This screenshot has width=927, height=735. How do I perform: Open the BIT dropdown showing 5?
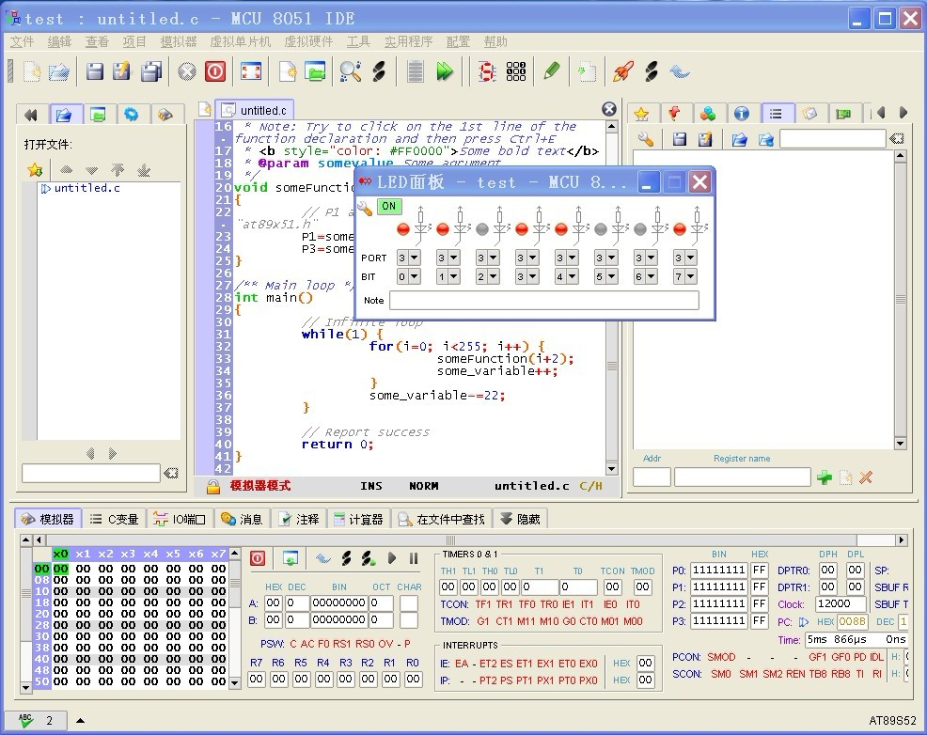click(606, 276)
